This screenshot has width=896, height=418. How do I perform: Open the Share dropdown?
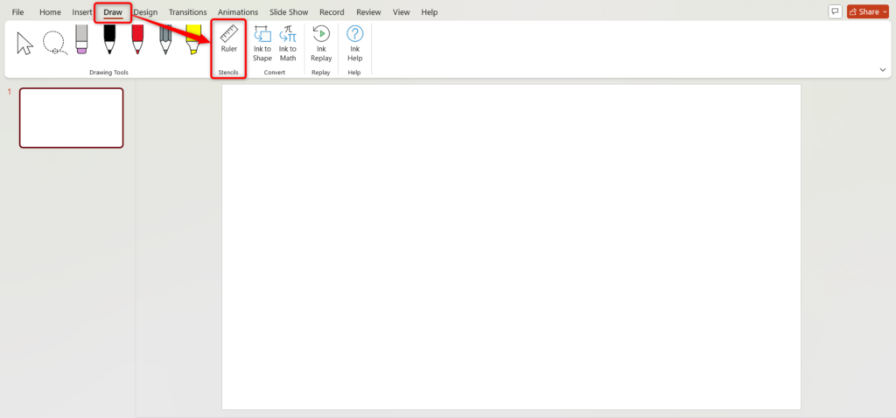pyautogui.click(x=867, y=11)
